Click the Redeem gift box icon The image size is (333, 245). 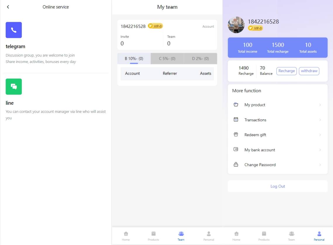236,135
